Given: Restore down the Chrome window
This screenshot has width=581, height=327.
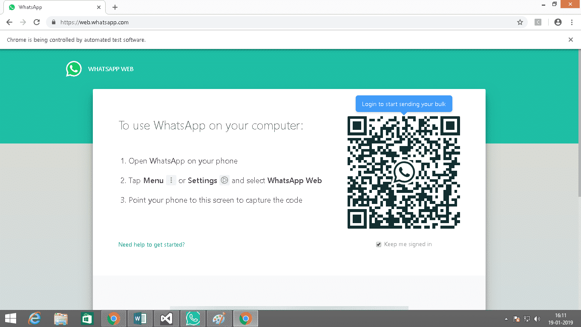Looking at the screenshot, I should pyautogui.click(x=554, y=4).
